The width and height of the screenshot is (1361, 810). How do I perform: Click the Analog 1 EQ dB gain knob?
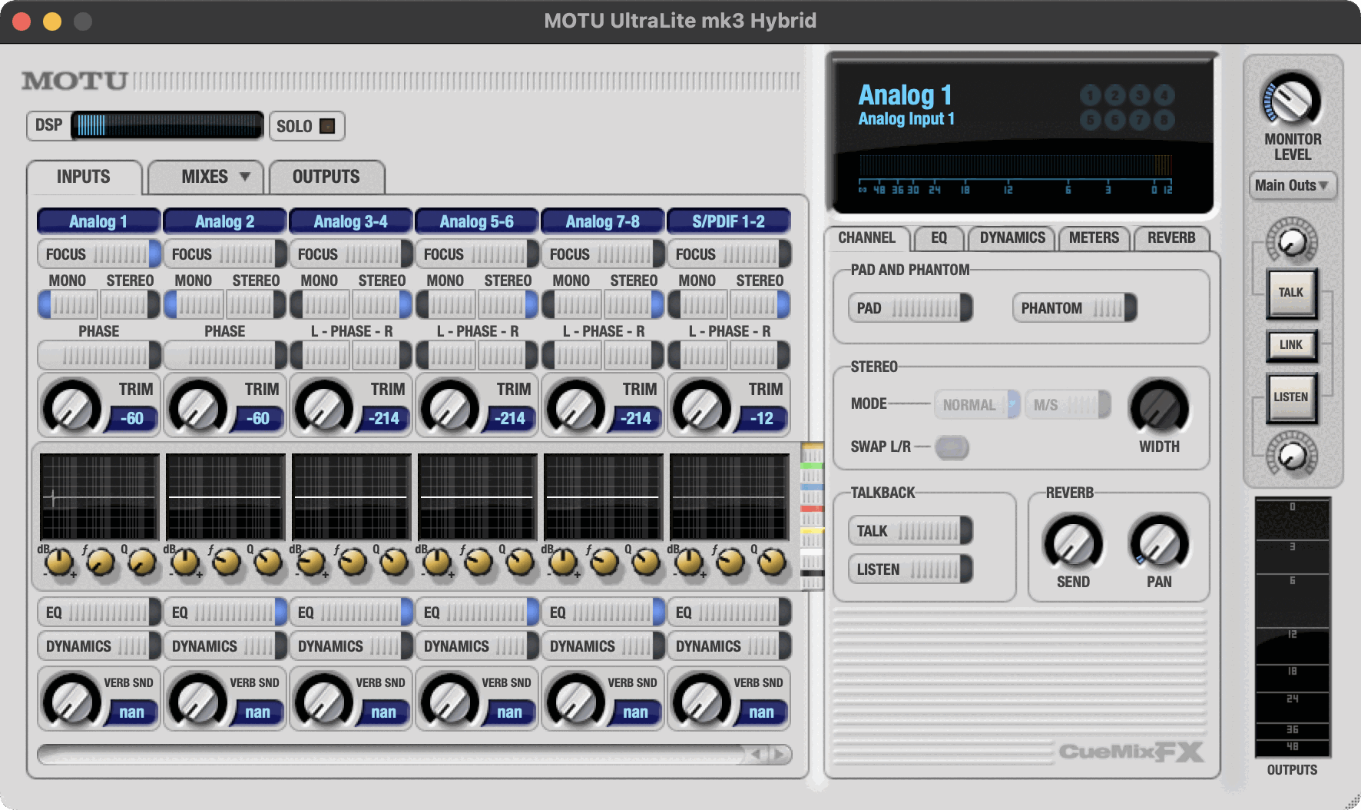click(60, 563)
